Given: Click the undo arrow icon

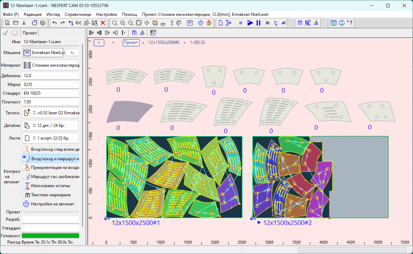Looking at the screenshot, I should [55, 23].
